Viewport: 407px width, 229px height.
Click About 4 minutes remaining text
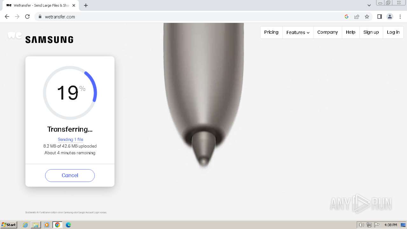(x=70, y=153)
